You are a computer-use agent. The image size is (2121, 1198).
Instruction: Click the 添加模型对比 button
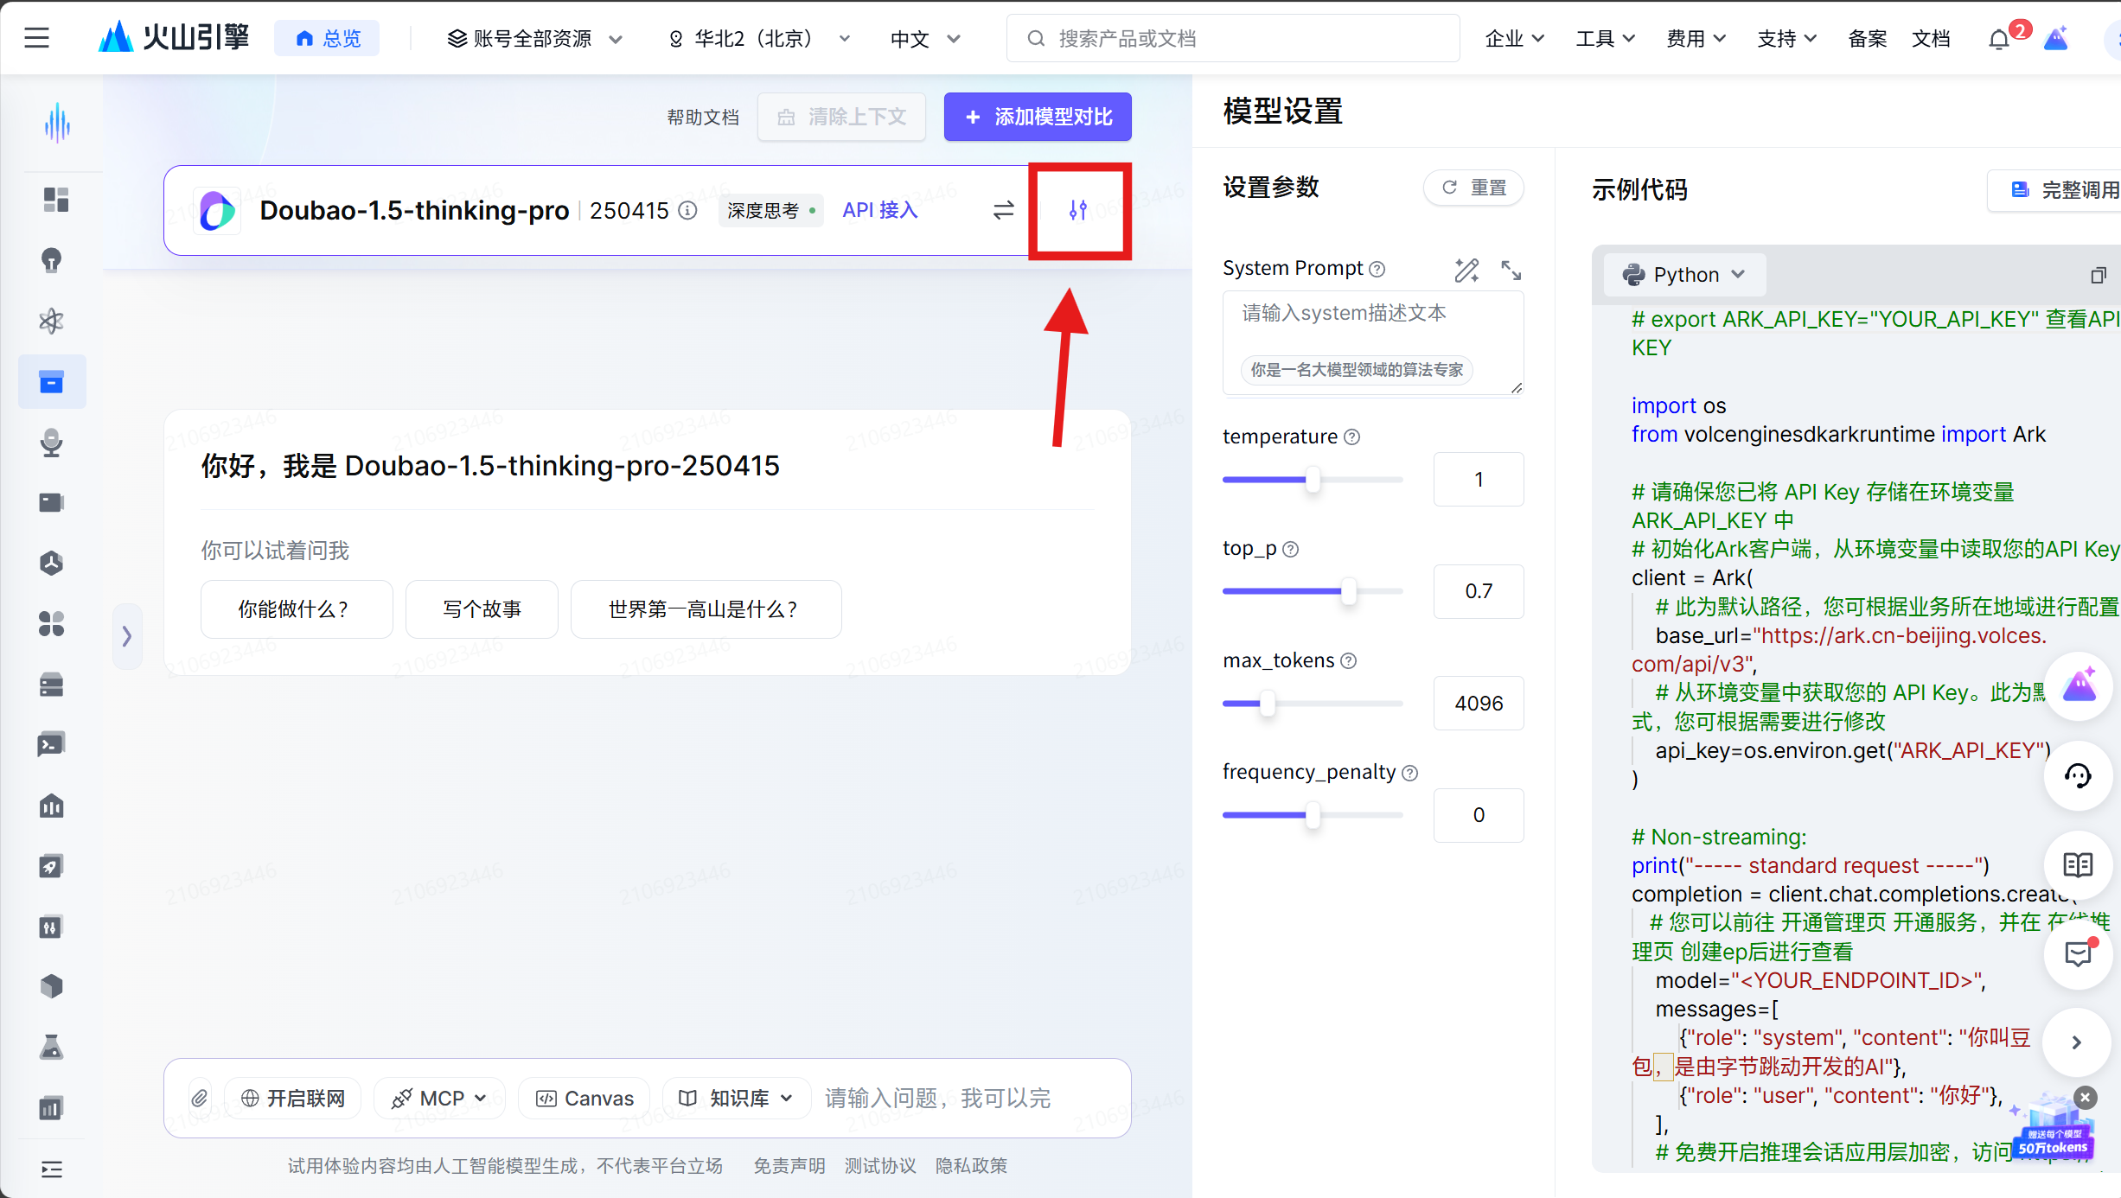pyautogui.click(x=1038, y=117)
